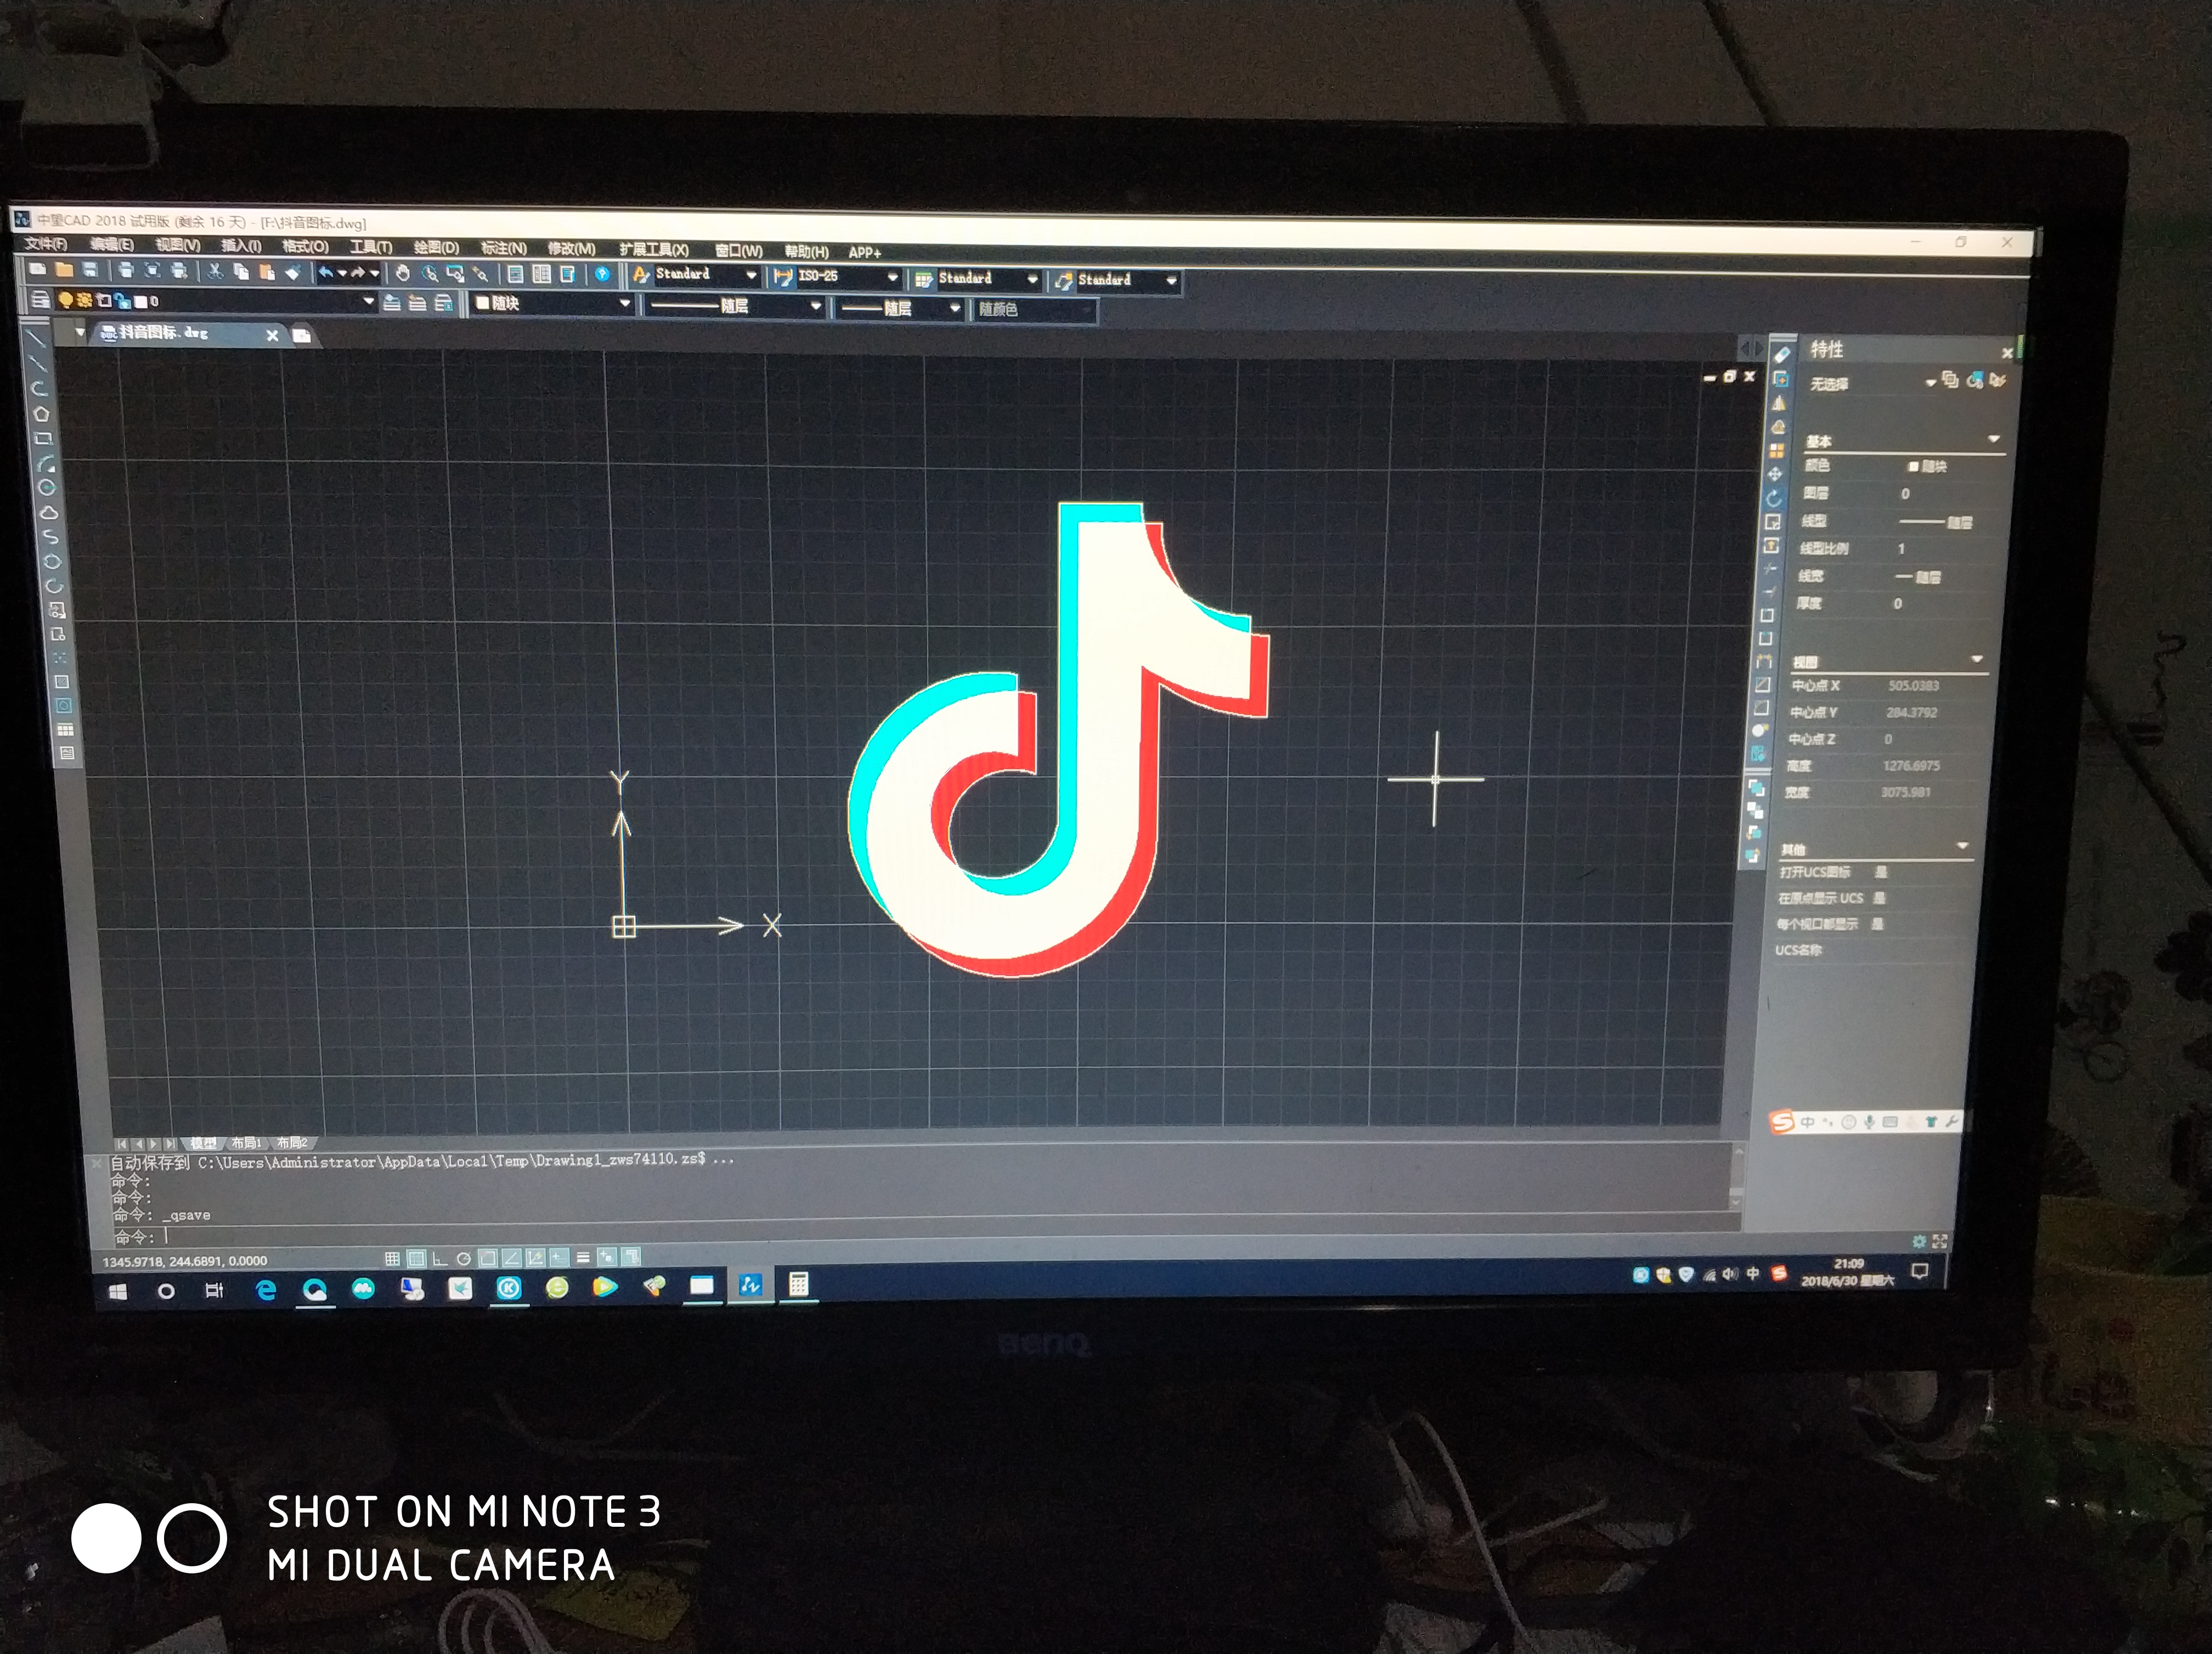Click the 布局2 layout tab
Screen dimensions: 2212x1654
(293, 1142)
